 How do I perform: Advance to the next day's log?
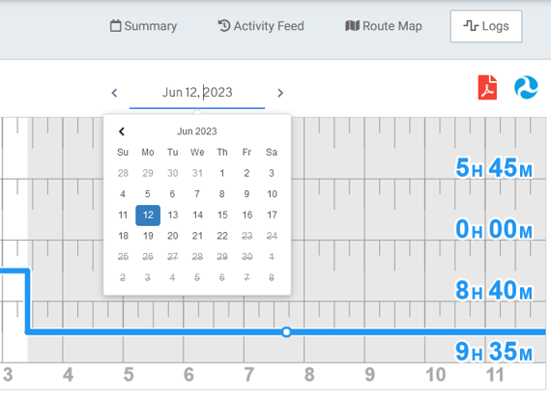coord(280,93)
